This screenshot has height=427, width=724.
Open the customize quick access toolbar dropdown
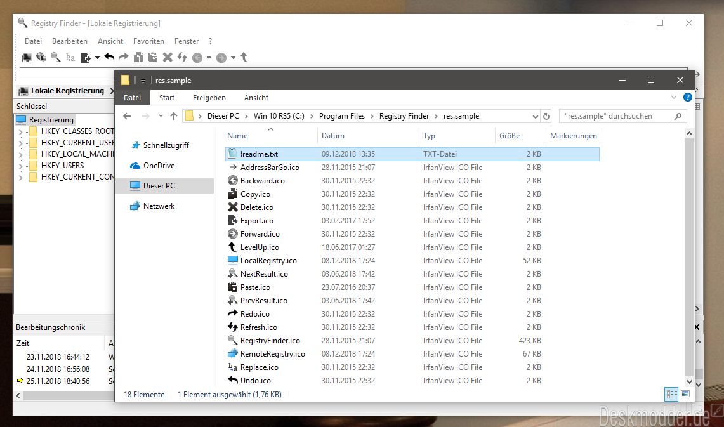(x=143, y=81)
